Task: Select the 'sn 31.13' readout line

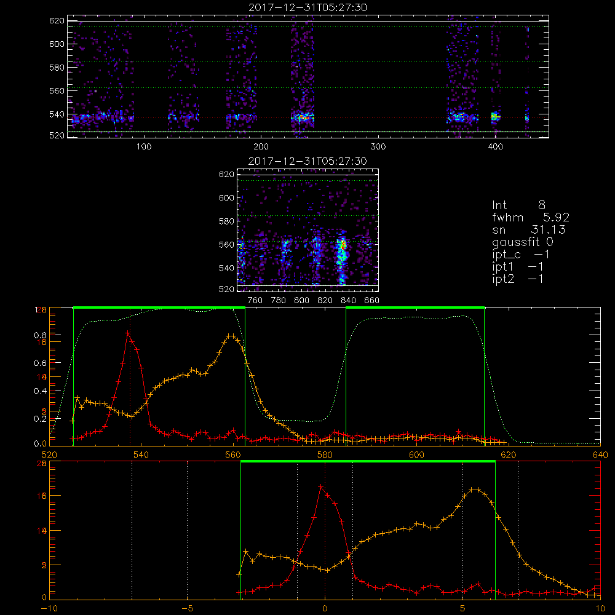Action: pyautogui.click(x=529, y=230)
